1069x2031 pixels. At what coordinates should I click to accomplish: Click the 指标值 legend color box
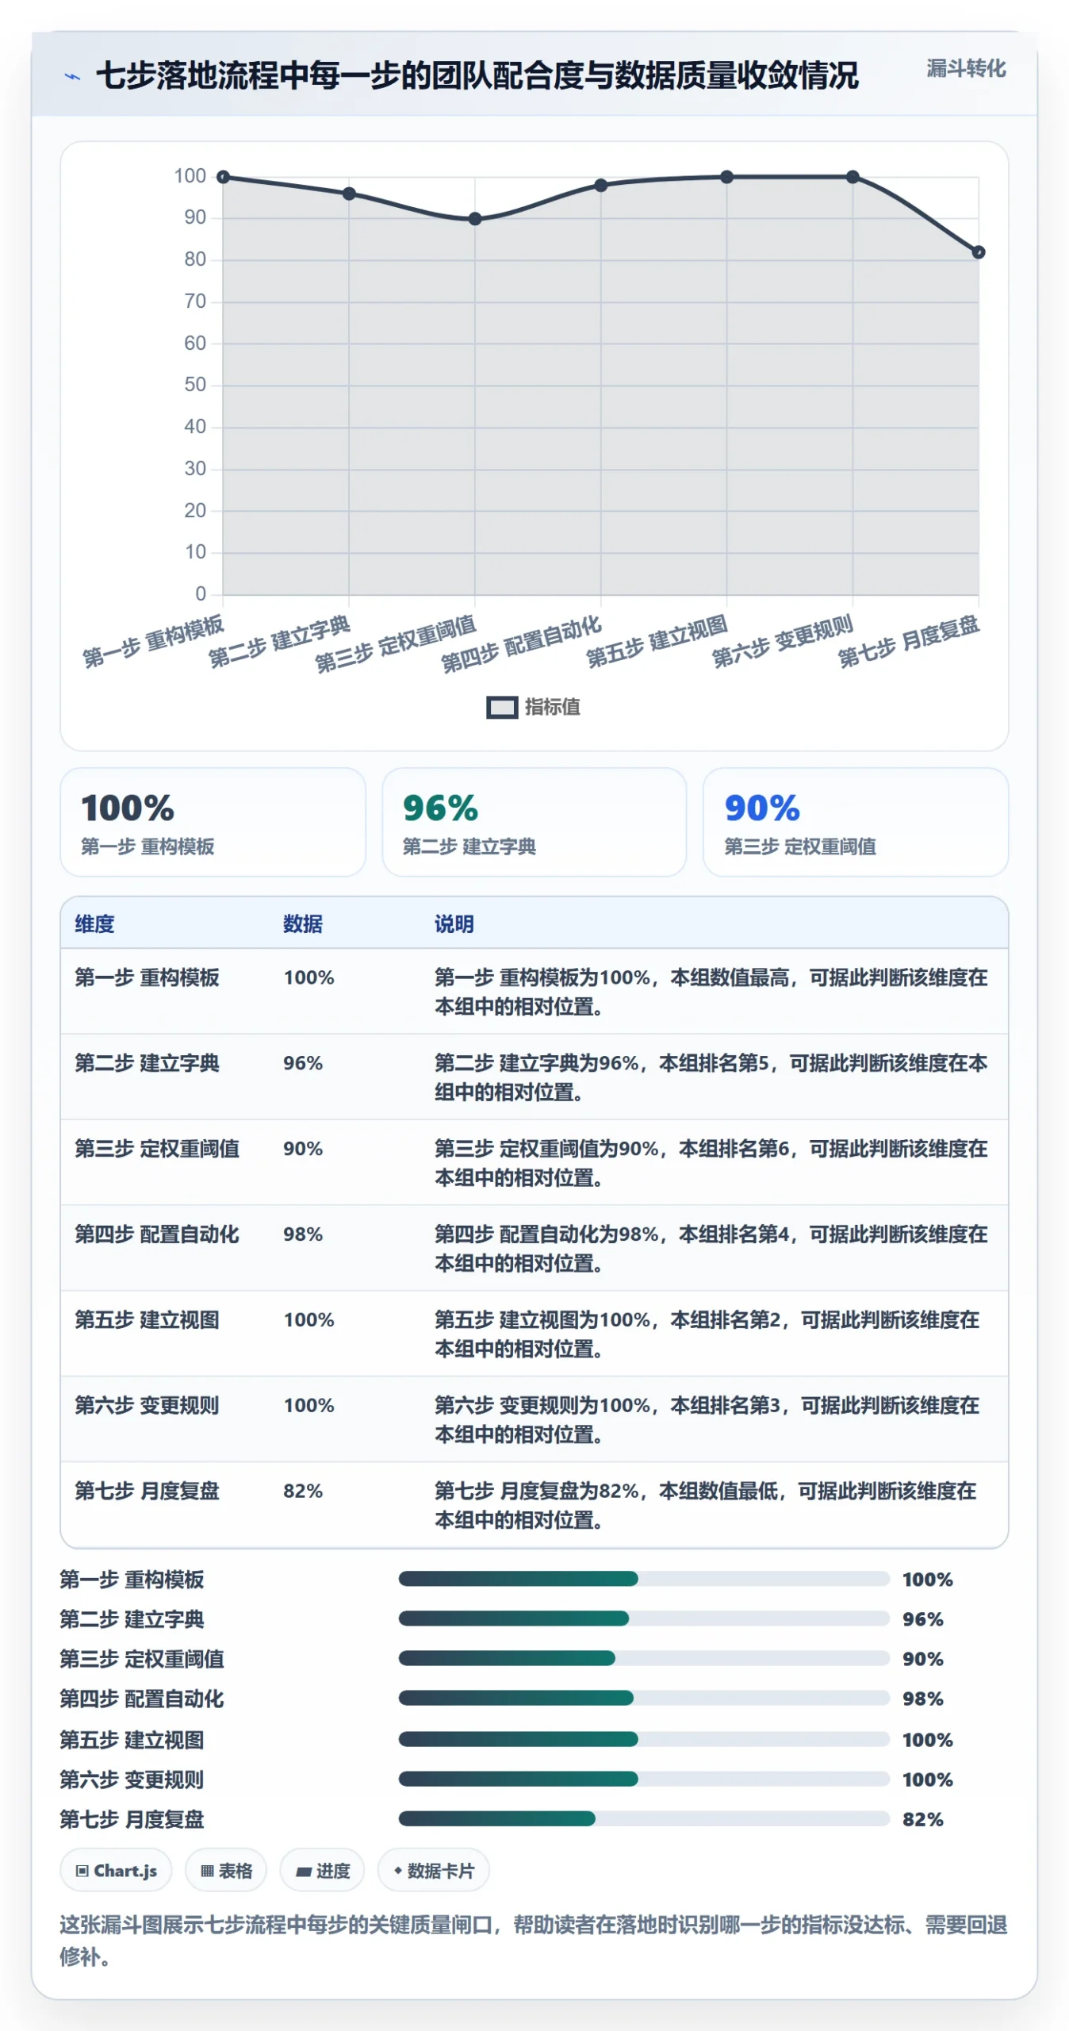(502, 707)
